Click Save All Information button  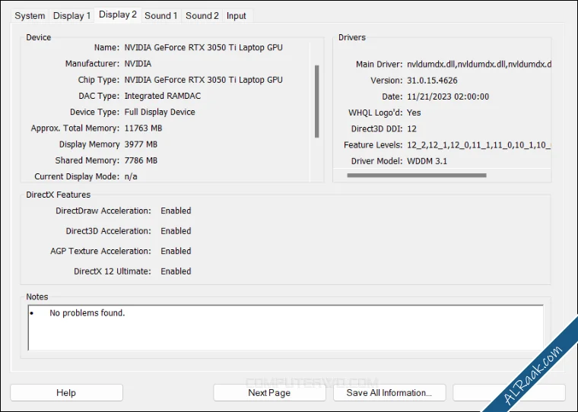pyautogui.click(x=389, y=393)
